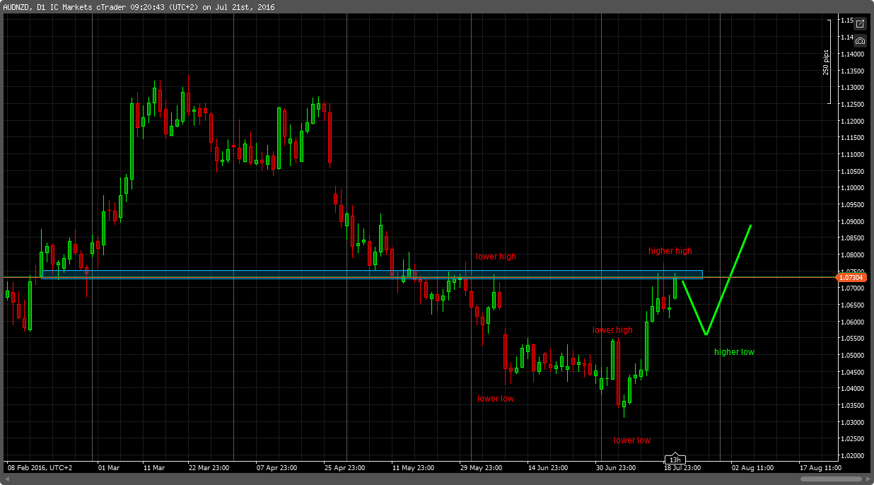Image resolution: width=874 pixels, height=485 pixels.
Task: Take a chart snapshot with the camera icon
Action: click(860, 41)
